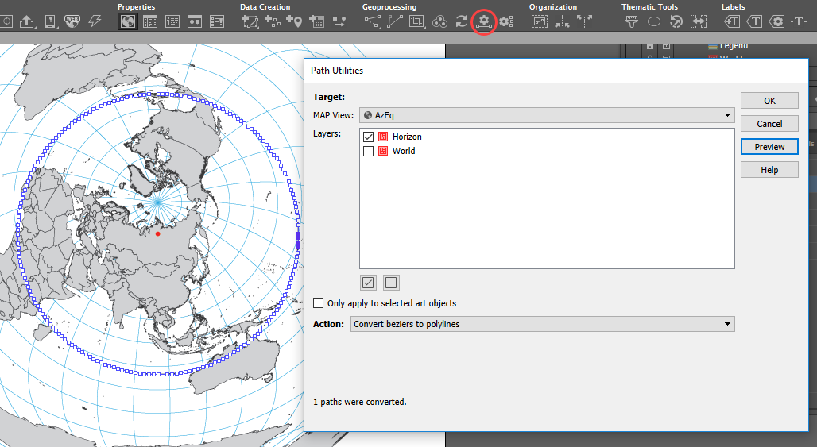Click the '1 paths were converted.' status message
Image resolution: width=817 pixels, height=447 pixels.
pyautogui.click(x=359, y=402)
